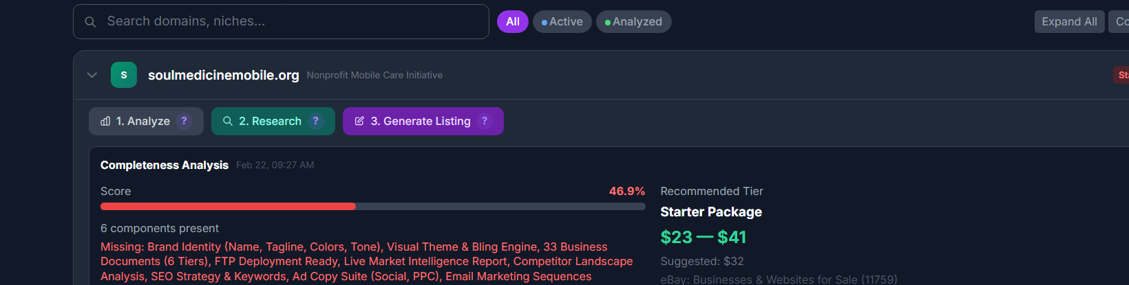This screenshot has width=1129, height=285.
Task: Select the All filter pill
Action: tap(513, 22)
